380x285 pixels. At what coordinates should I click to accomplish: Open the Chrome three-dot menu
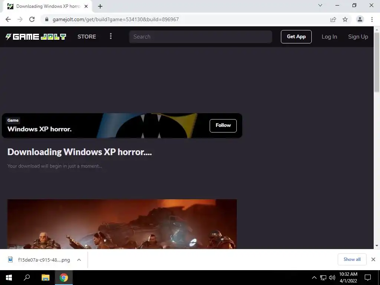click(372, 19)
